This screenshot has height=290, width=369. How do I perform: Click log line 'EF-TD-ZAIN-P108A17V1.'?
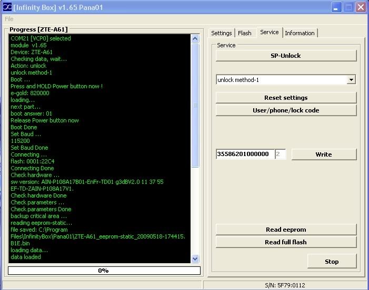[42, 189]
